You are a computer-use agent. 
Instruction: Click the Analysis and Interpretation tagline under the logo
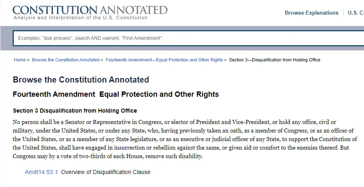80,17
